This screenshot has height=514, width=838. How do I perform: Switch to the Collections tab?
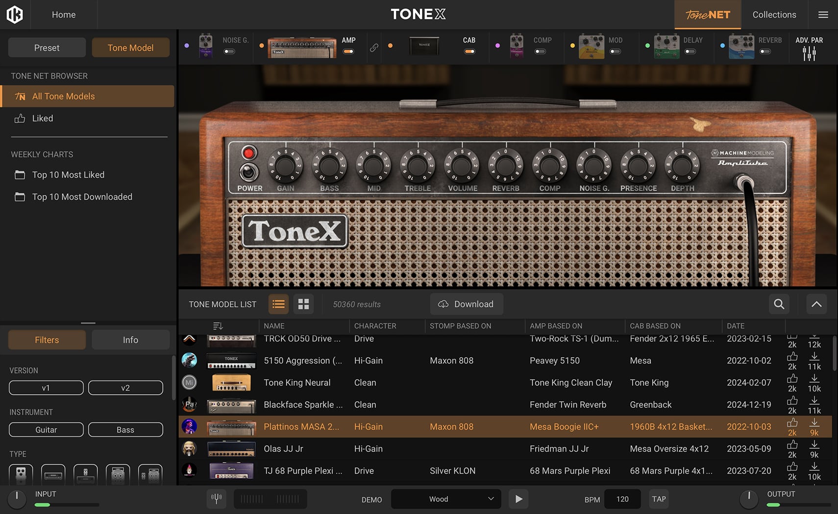click(774, 15)
